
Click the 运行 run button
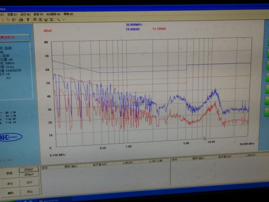(30, 182)
